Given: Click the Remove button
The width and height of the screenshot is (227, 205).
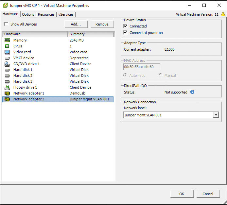Looking at the screenshot, I should [x=102, y=24].
